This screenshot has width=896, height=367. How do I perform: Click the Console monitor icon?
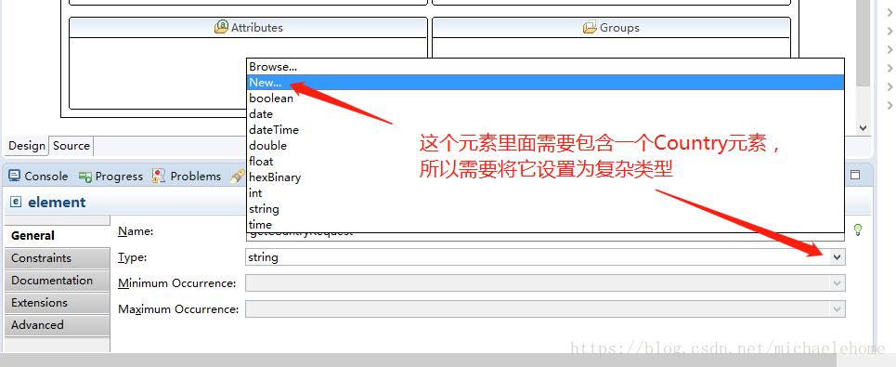click(x=15, y=177)
